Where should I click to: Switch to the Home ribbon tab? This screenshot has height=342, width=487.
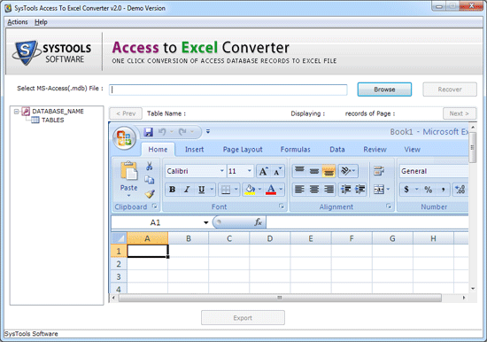(158, 150)
